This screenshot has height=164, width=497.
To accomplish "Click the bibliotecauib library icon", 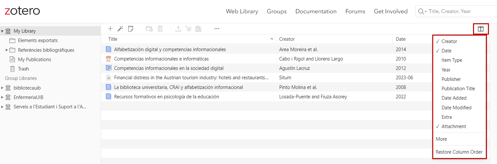I will tap(8, 88).
